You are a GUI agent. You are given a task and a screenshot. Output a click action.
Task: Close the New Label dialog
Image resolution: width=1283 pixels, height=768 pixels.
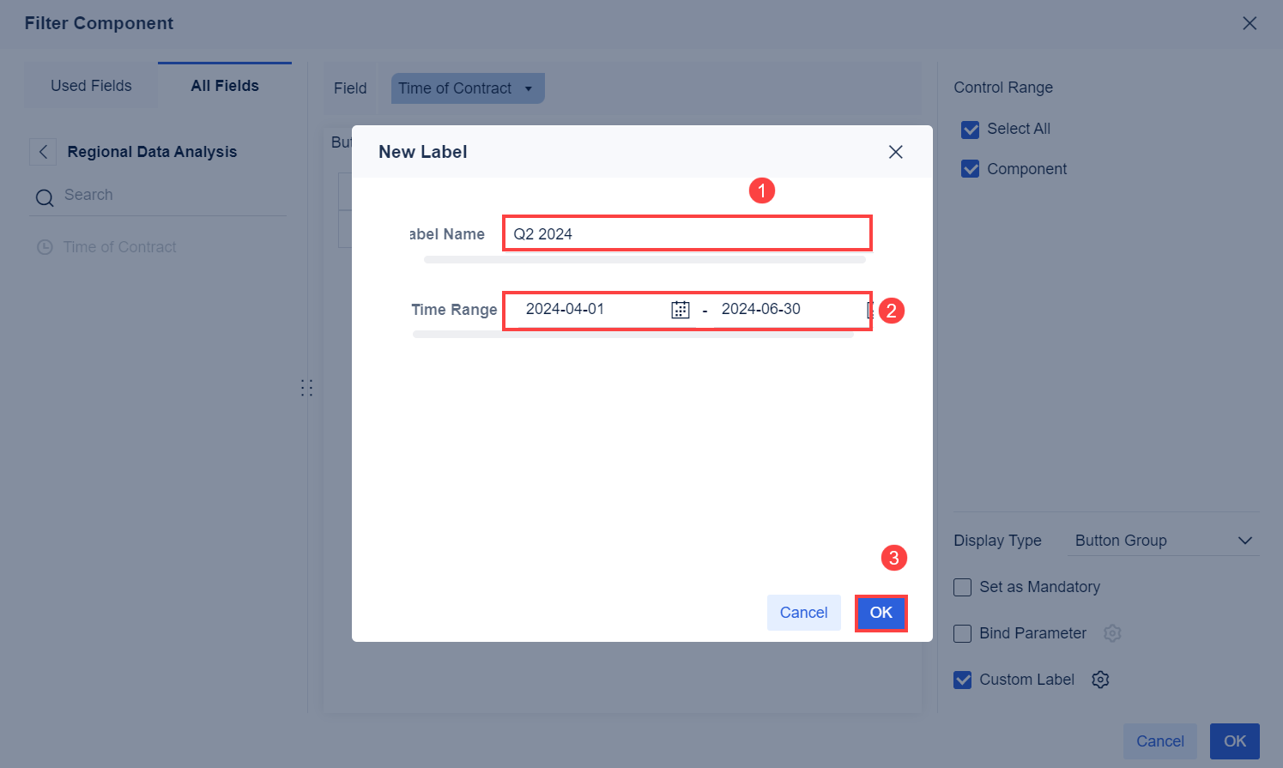point(895,151)
